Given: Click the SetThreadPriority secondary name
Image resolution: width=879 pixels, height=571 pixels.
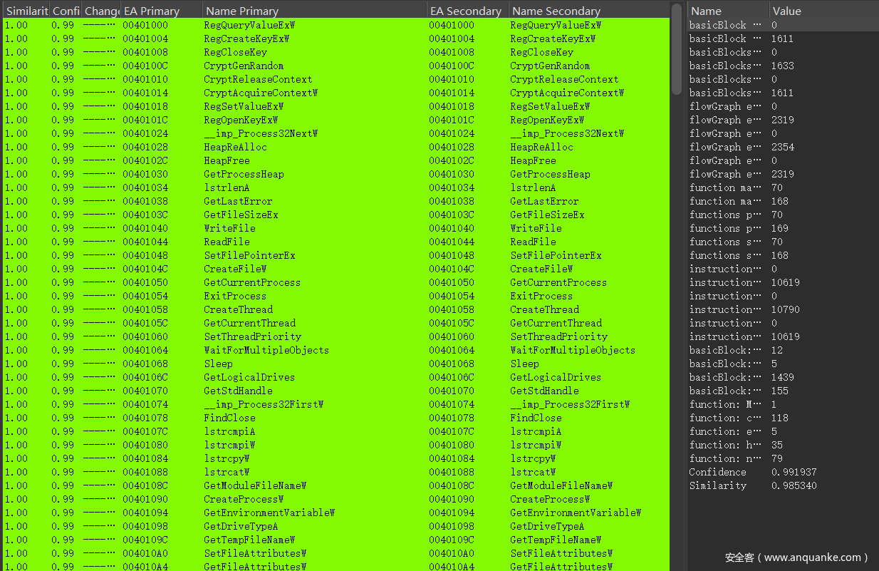Looking at the screenshot, I should click(558, 336).
